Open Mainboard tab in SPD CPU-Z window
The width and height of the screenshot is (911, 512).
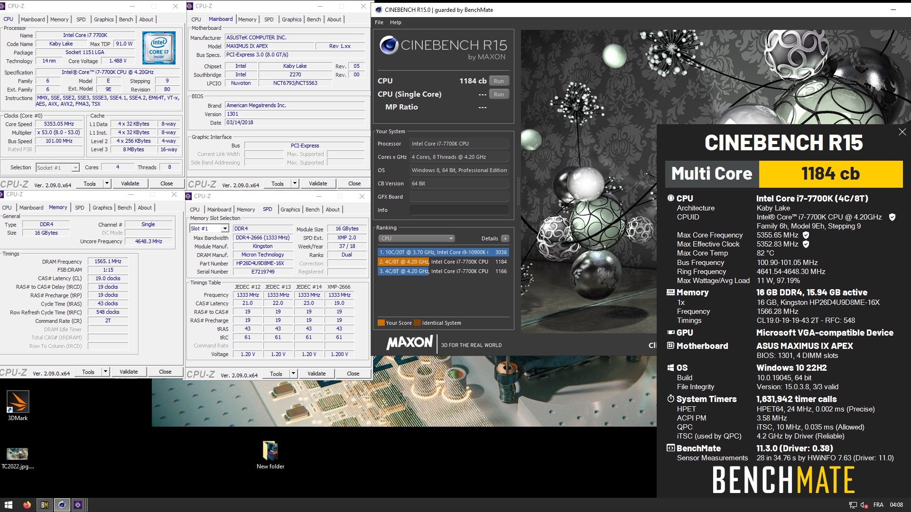(x=219, y=210)
